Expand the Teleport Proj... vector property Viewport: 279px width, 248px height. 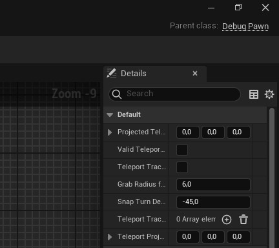click(110, 237)
